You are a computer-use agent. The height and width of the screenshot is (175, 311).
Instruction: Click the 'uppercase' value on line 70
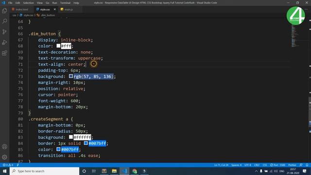click(89, 58)
